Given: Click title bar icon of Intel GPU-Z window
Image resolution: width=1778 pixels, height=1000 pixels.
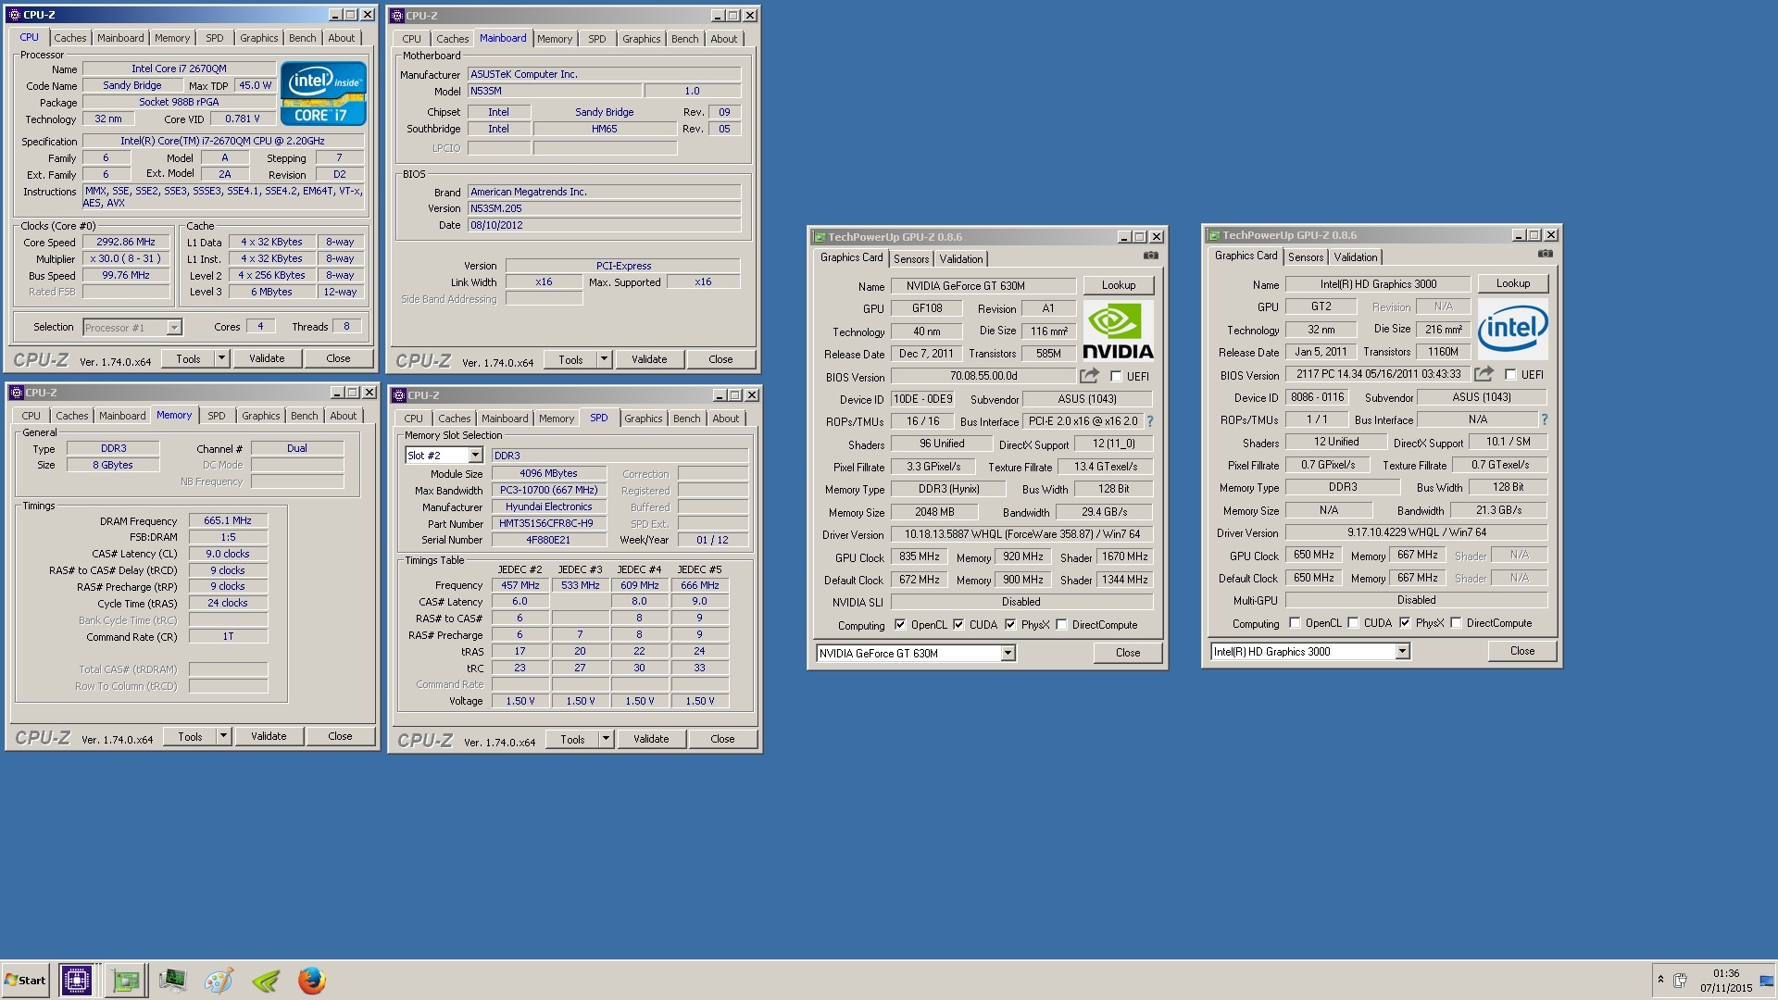Looking at the screenshot, I should 1213,235.
